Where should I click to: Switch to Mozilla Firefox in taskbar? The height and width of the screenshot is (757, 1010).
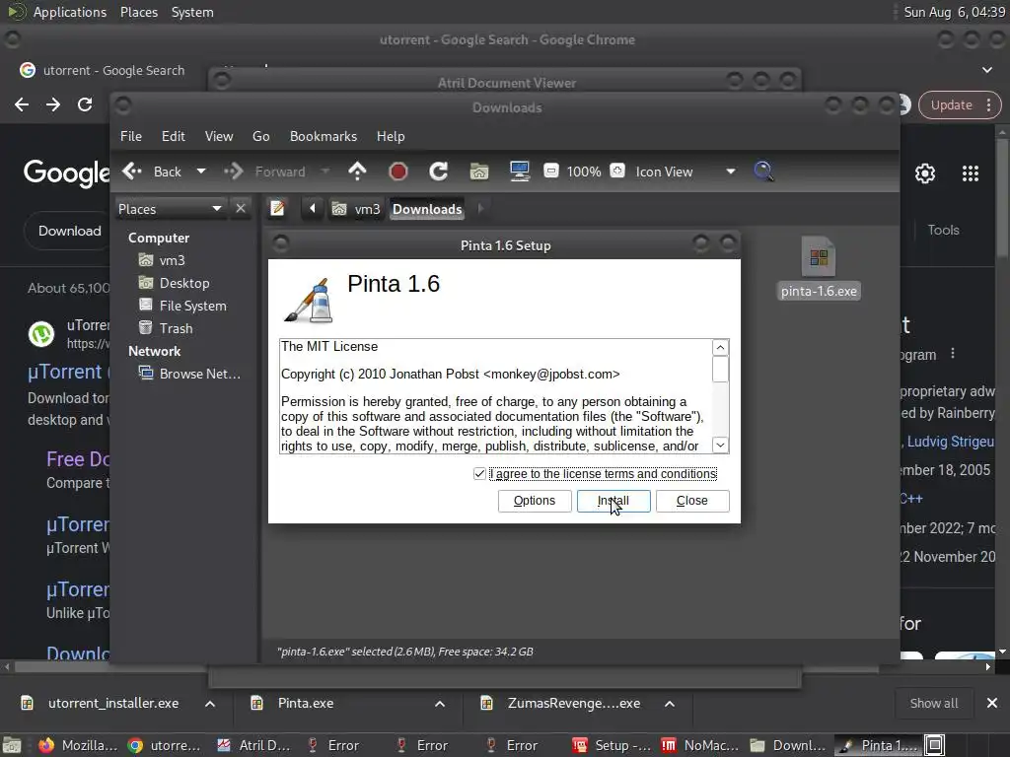click(x=78, y=745)
